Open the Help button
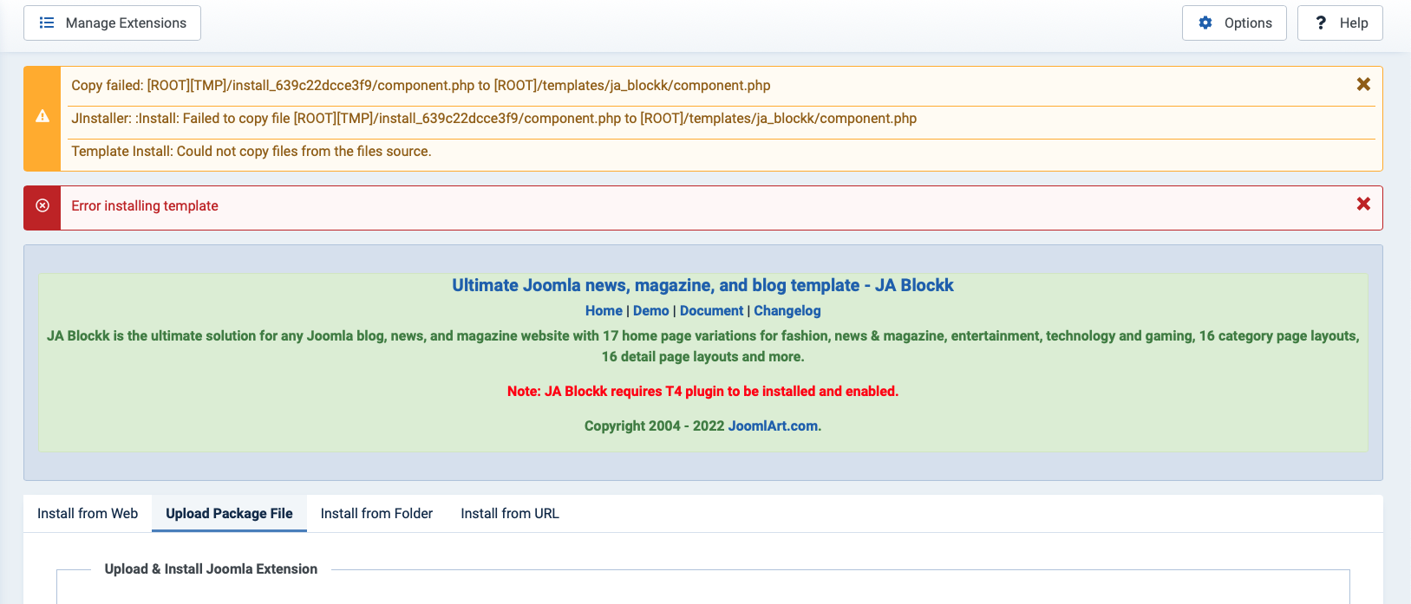Screen dimensions: 1411x604 click(1340, 23)
